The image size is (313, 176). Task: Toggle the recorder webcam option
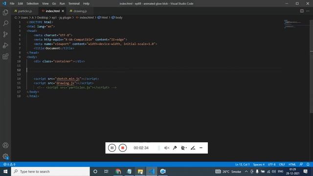click(x=184, y=148)
